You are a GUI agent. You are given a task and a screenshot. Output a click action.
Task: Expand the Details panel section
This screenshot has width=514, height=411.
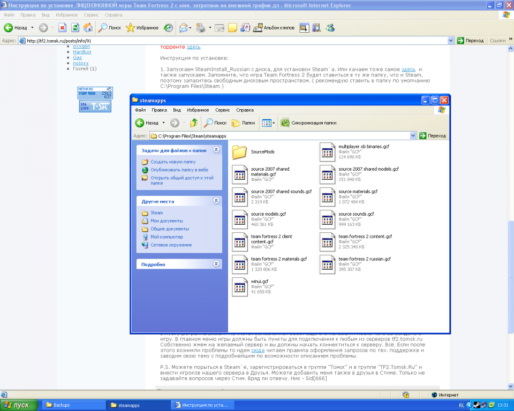point(216,264)
